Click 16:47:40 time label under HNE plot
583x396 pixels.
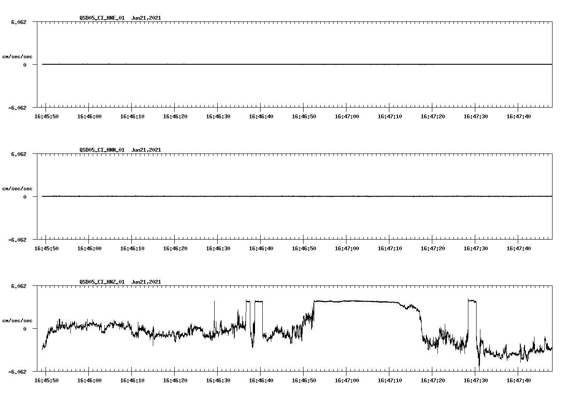point(519,117)
